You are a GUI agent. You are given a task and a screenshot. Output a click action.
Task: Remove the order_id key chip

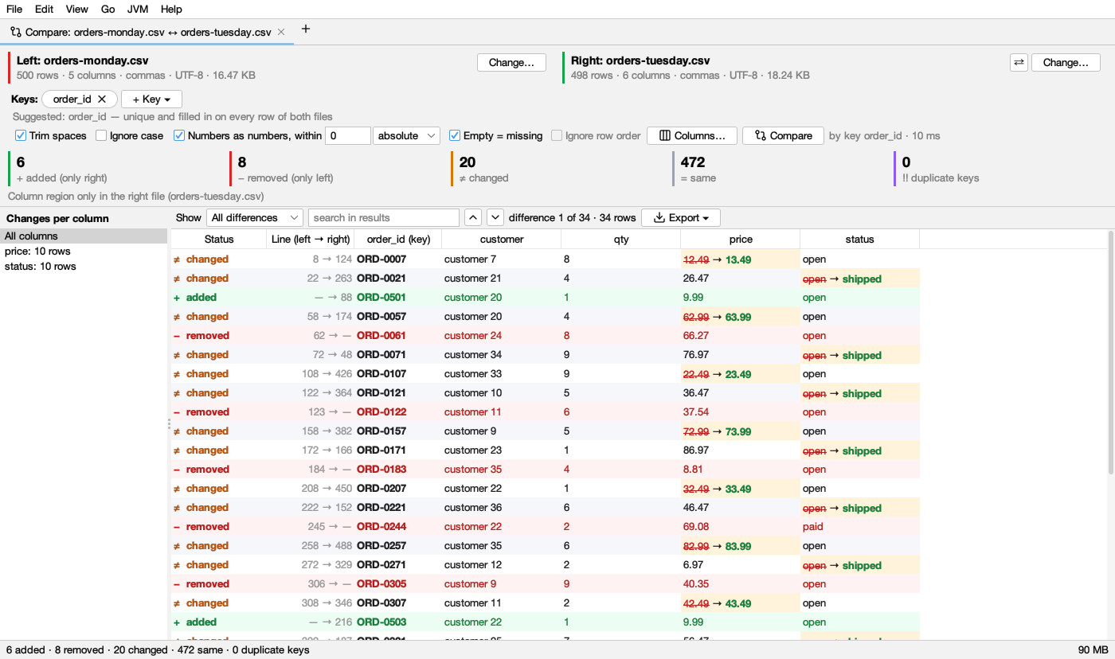[102, 99]
